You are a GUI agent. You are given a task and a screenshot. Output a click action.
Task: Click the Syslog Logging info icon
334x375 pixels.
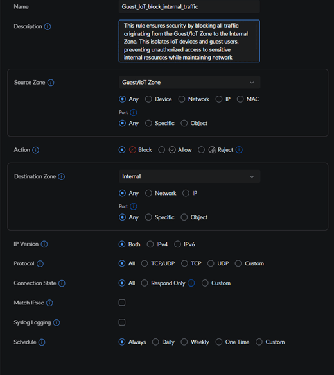[57, 322]
